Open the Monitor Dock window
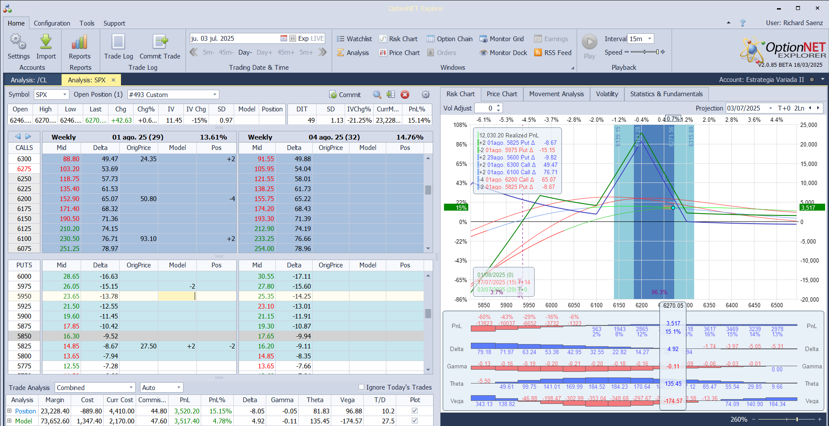Image resolution: width=829 pixels, height=426 pixels. click(x=503, y=53)
